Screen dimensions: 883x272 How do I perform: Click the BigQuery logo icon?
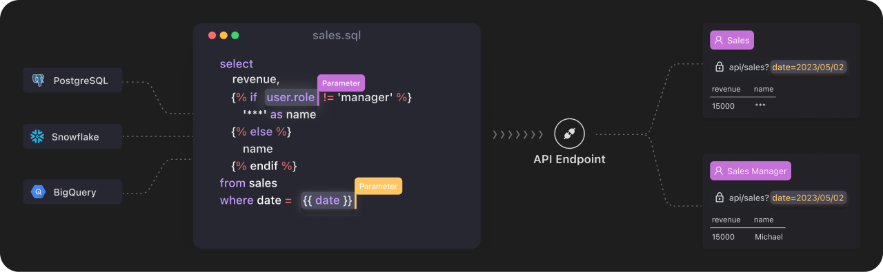coord(38,192)
